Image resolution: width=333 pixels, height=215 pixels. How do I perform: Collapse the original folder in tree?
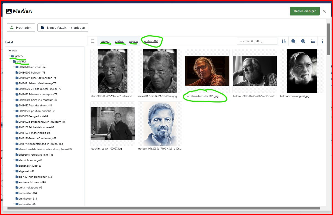(x=15, y=62)
